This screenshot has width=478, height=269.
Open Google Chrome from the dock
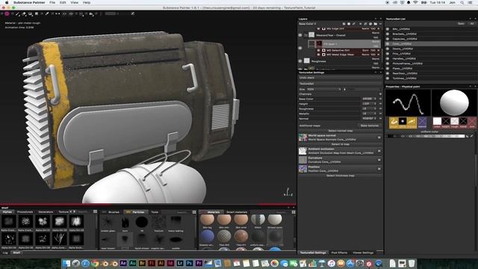[95, 263]
